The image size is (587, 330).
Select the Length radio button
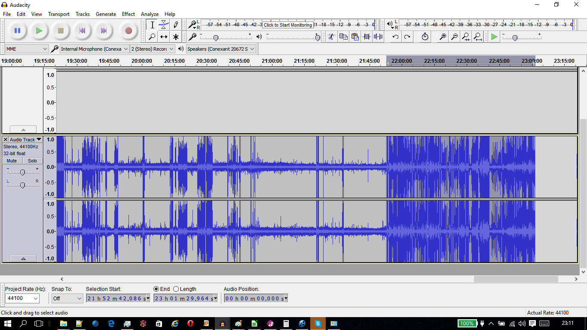(x=176, y=289)
